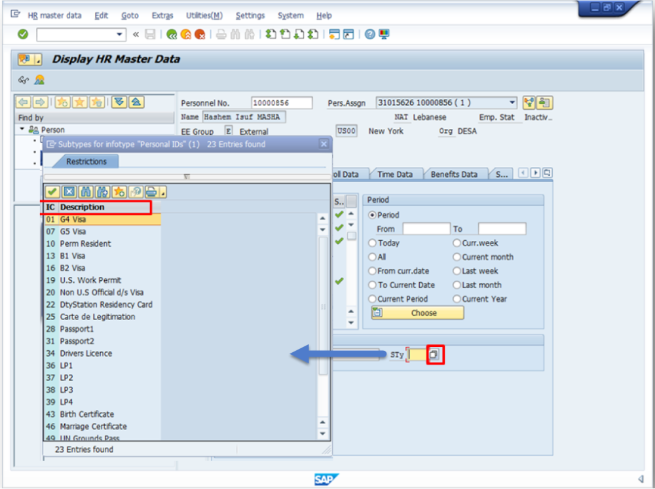Click the Personnel No. input field
Image resolution: width=655 pixels, height=489 pixels.
282,103
